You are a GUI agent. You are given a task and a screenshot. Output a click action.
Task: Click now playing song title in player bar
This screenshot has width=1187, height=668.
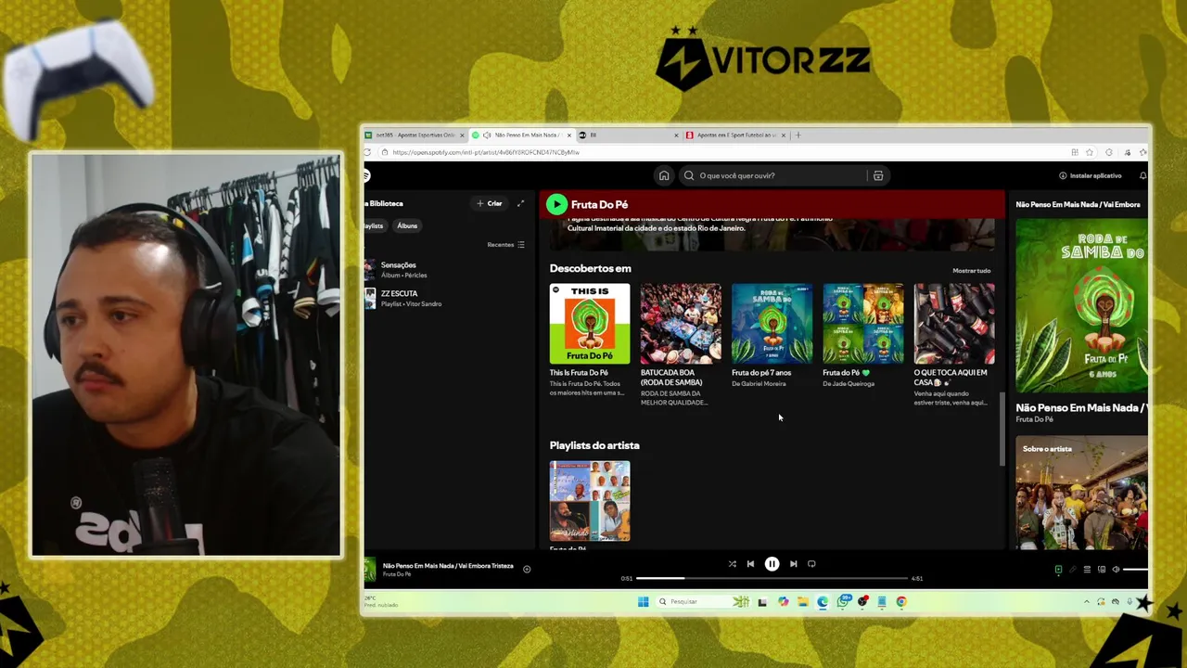click(x=448, y=565)
